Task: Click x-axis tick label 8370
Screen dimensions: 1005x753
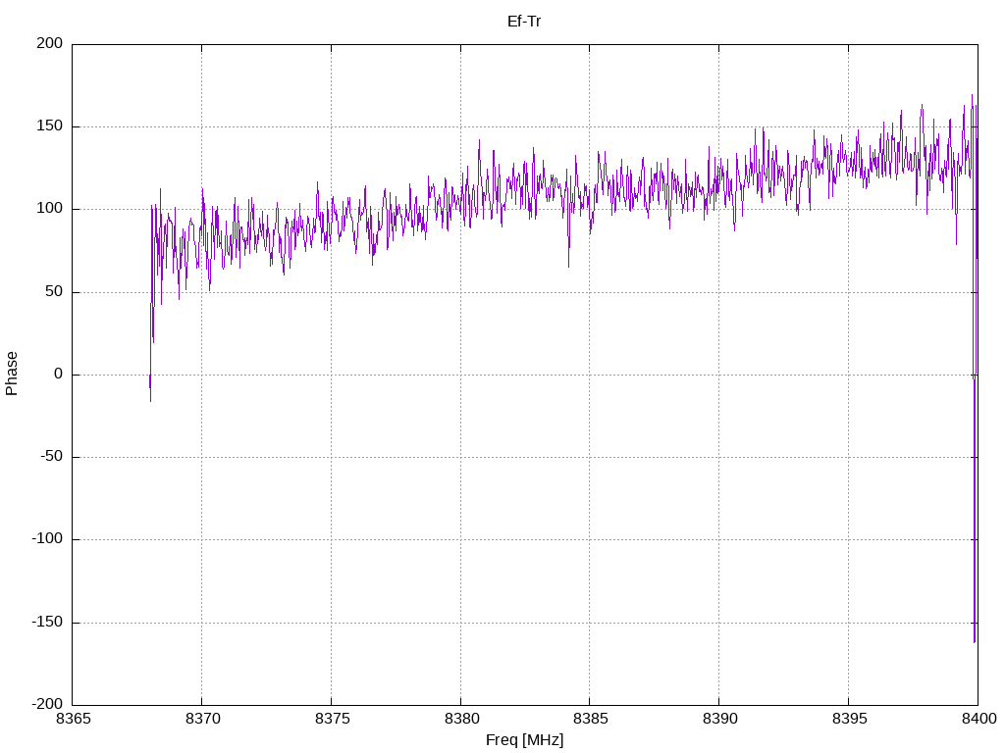Action: pyautogui.click(x=202, y=719)
